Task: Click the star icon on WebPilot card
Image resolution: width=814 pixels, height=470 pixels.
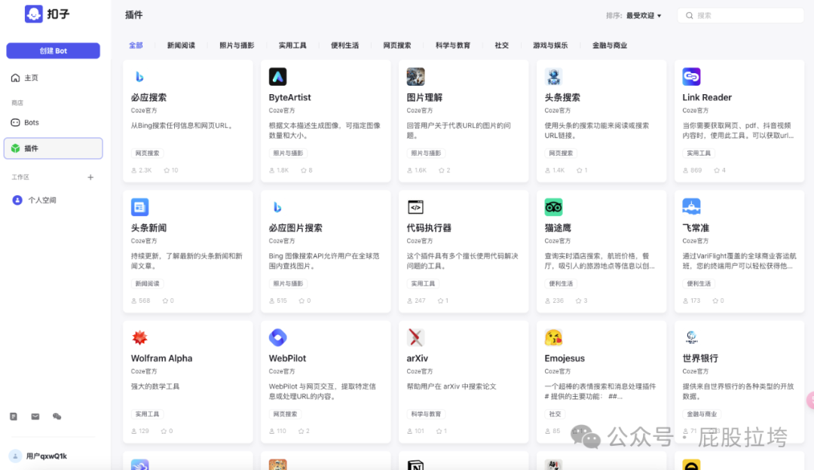Action: (301, 431)
